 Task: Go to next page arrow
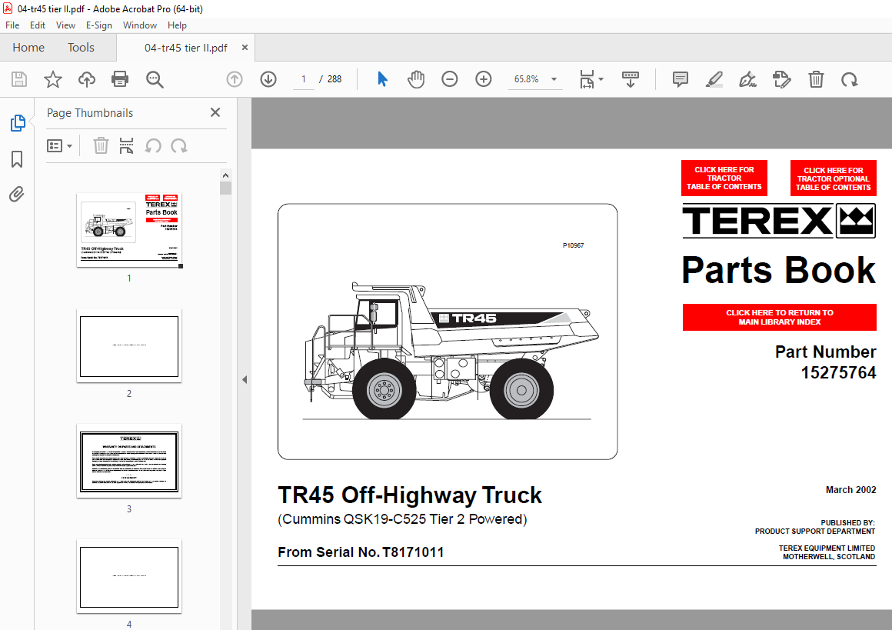coord(268,79)
